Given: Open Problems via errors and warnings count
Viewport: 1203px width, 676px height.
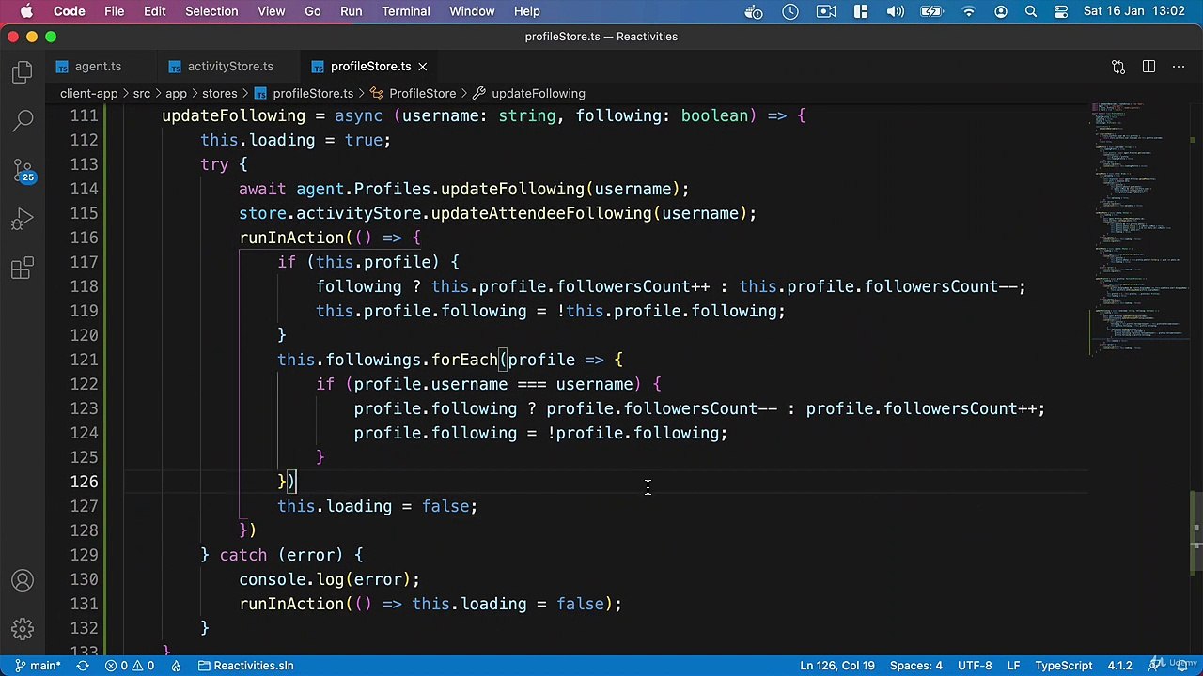Looking at the screenshot, I should pos(130,666).
